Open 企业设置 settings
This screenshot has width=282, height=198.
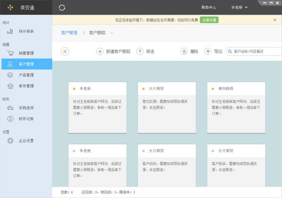pyautogui.click(x=26, y=141)
